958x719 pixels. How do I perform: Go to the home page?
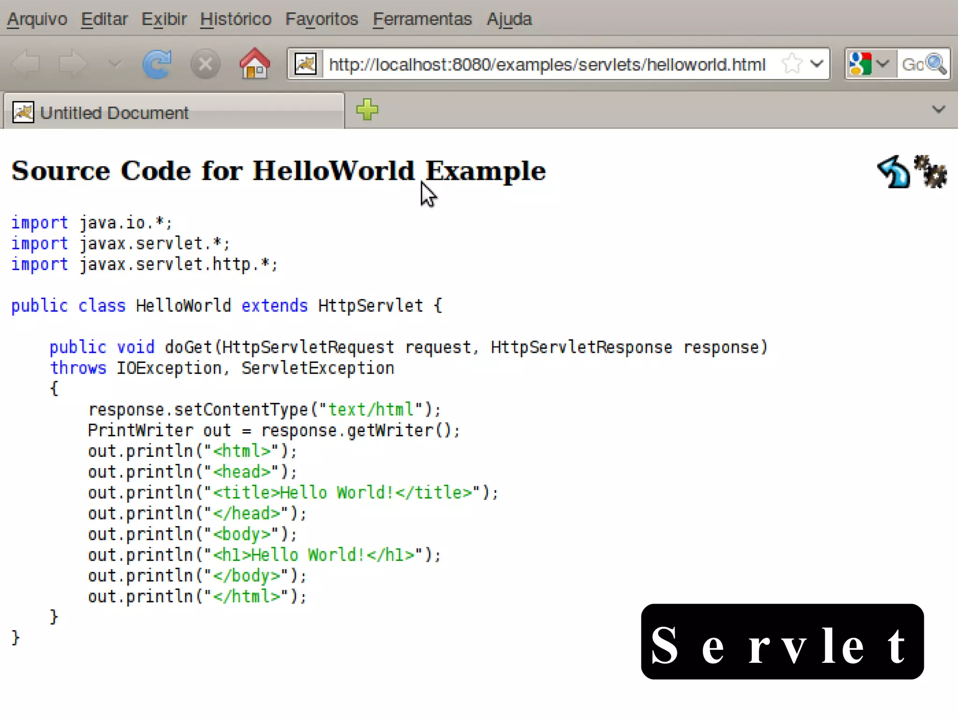(254, 63)
